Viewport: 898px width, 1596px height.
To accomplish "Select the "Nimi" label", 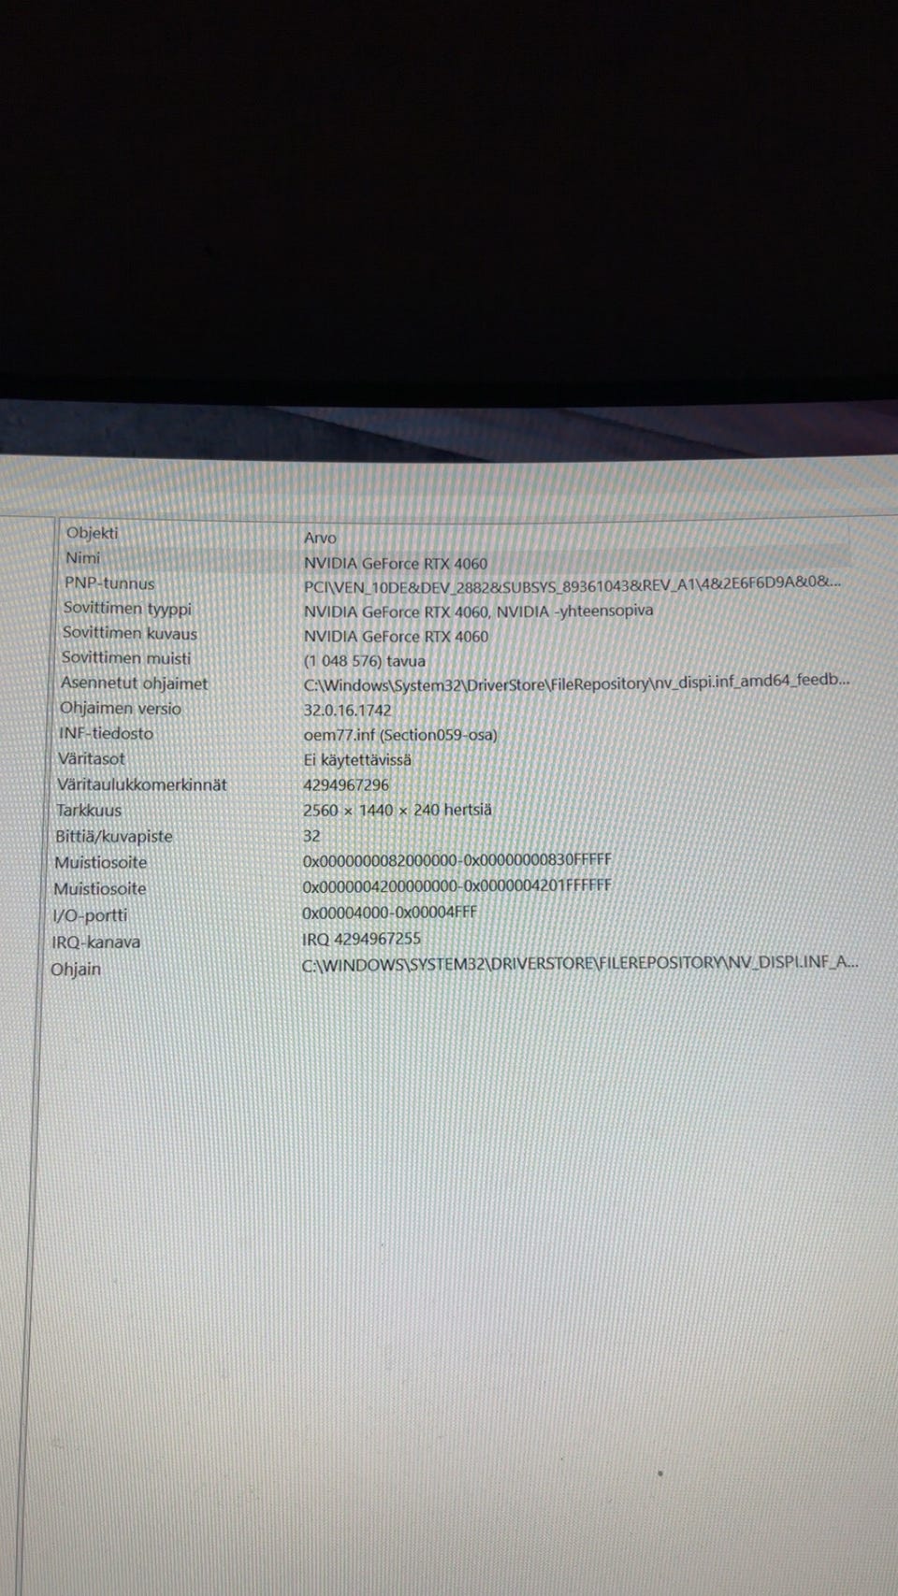I will tap(82, 558).
